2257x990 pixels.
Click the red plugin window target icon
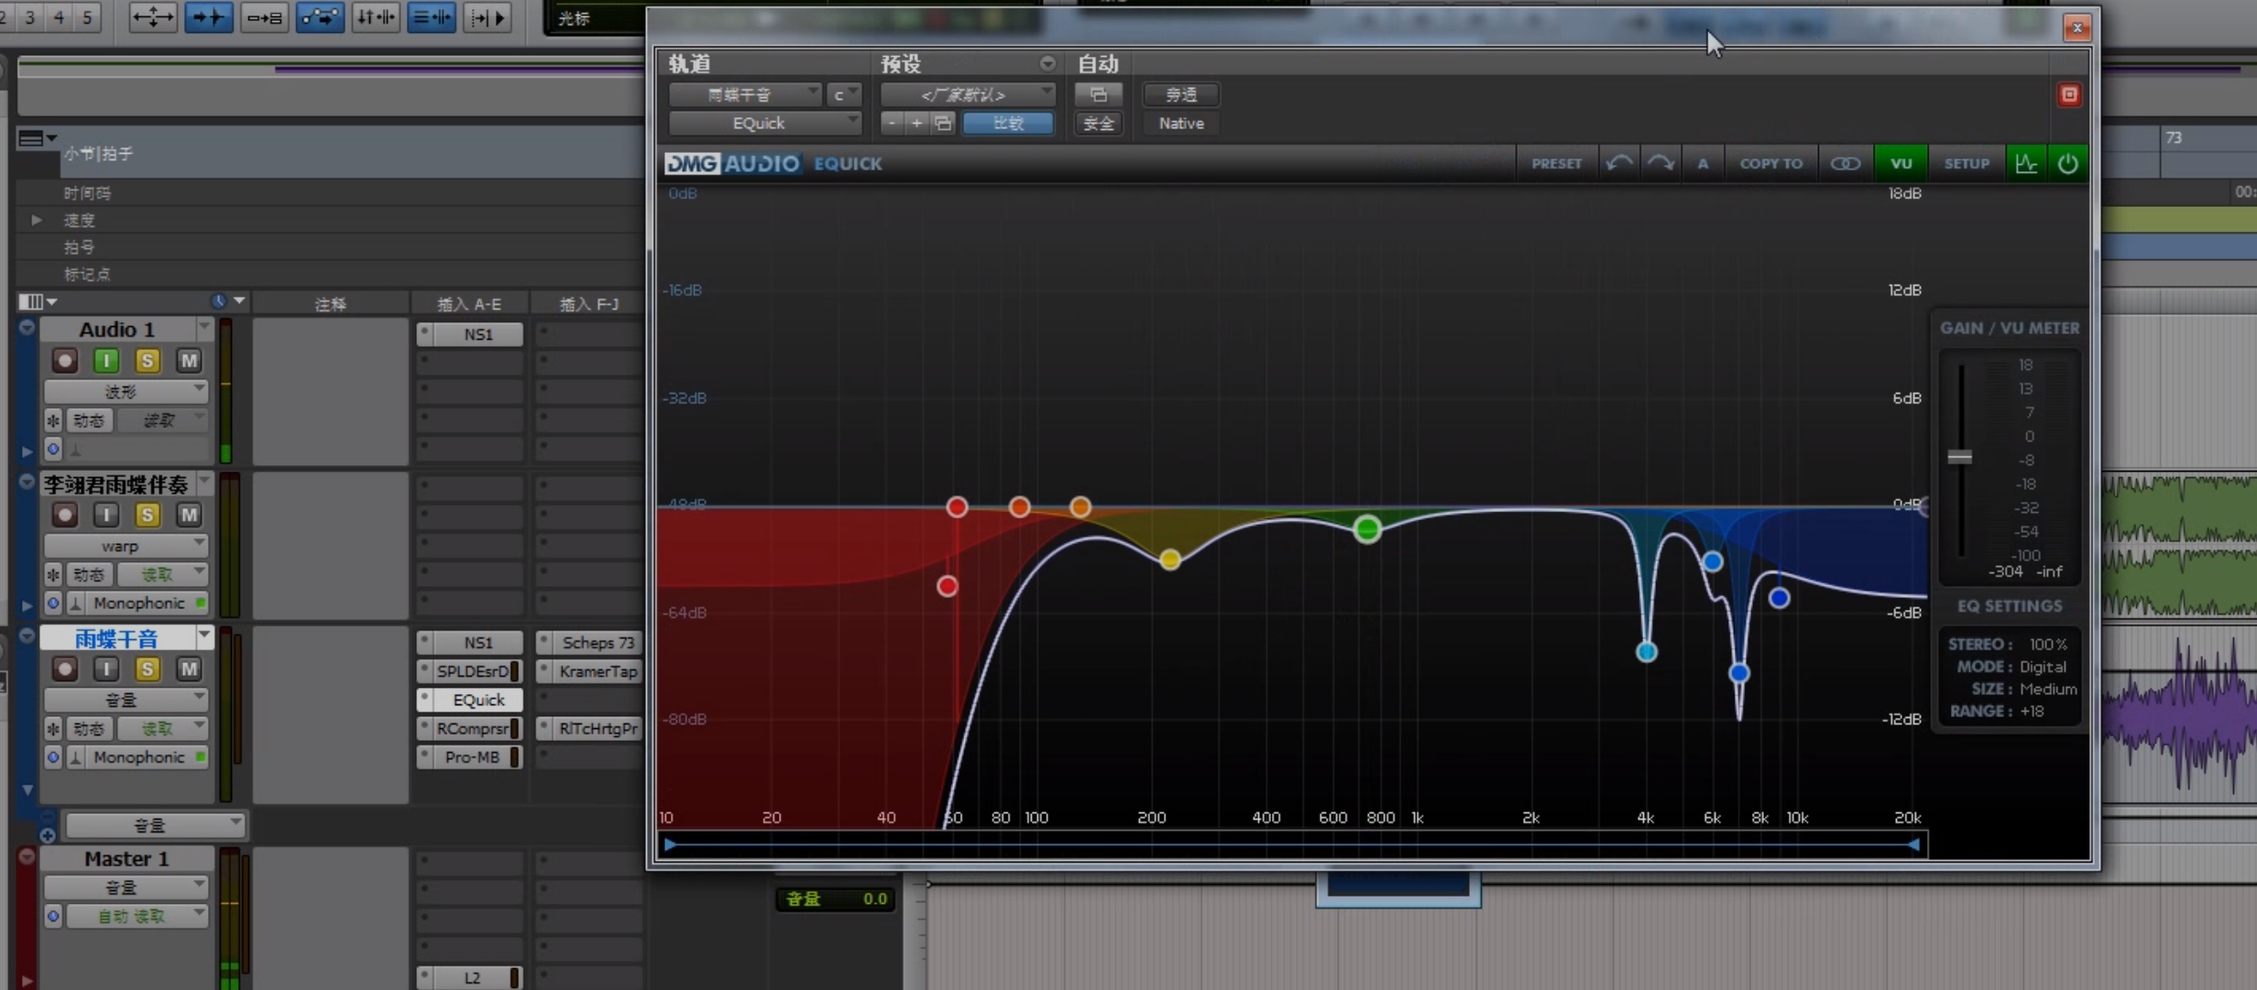(2068, 94)
